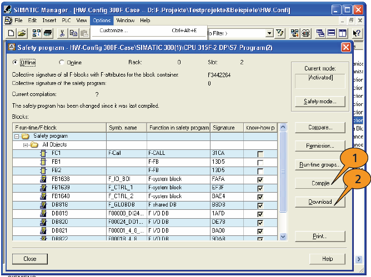Toggle know-how protection checkbox for FB1639
Viewport: 371px width, 277px height.
click(x=260, y=189)
